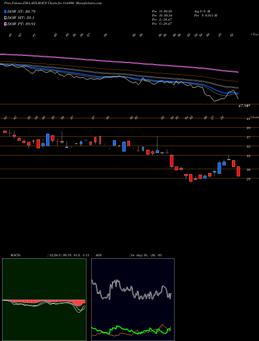Click the 41 price axis label
The height and width of the screenshot is (341, 259).
pos(248,119)
